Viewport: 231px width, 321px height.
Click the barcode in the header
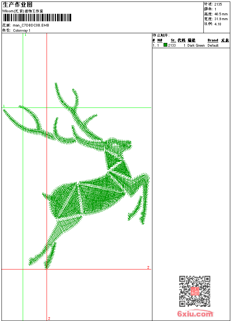[37, 18]
